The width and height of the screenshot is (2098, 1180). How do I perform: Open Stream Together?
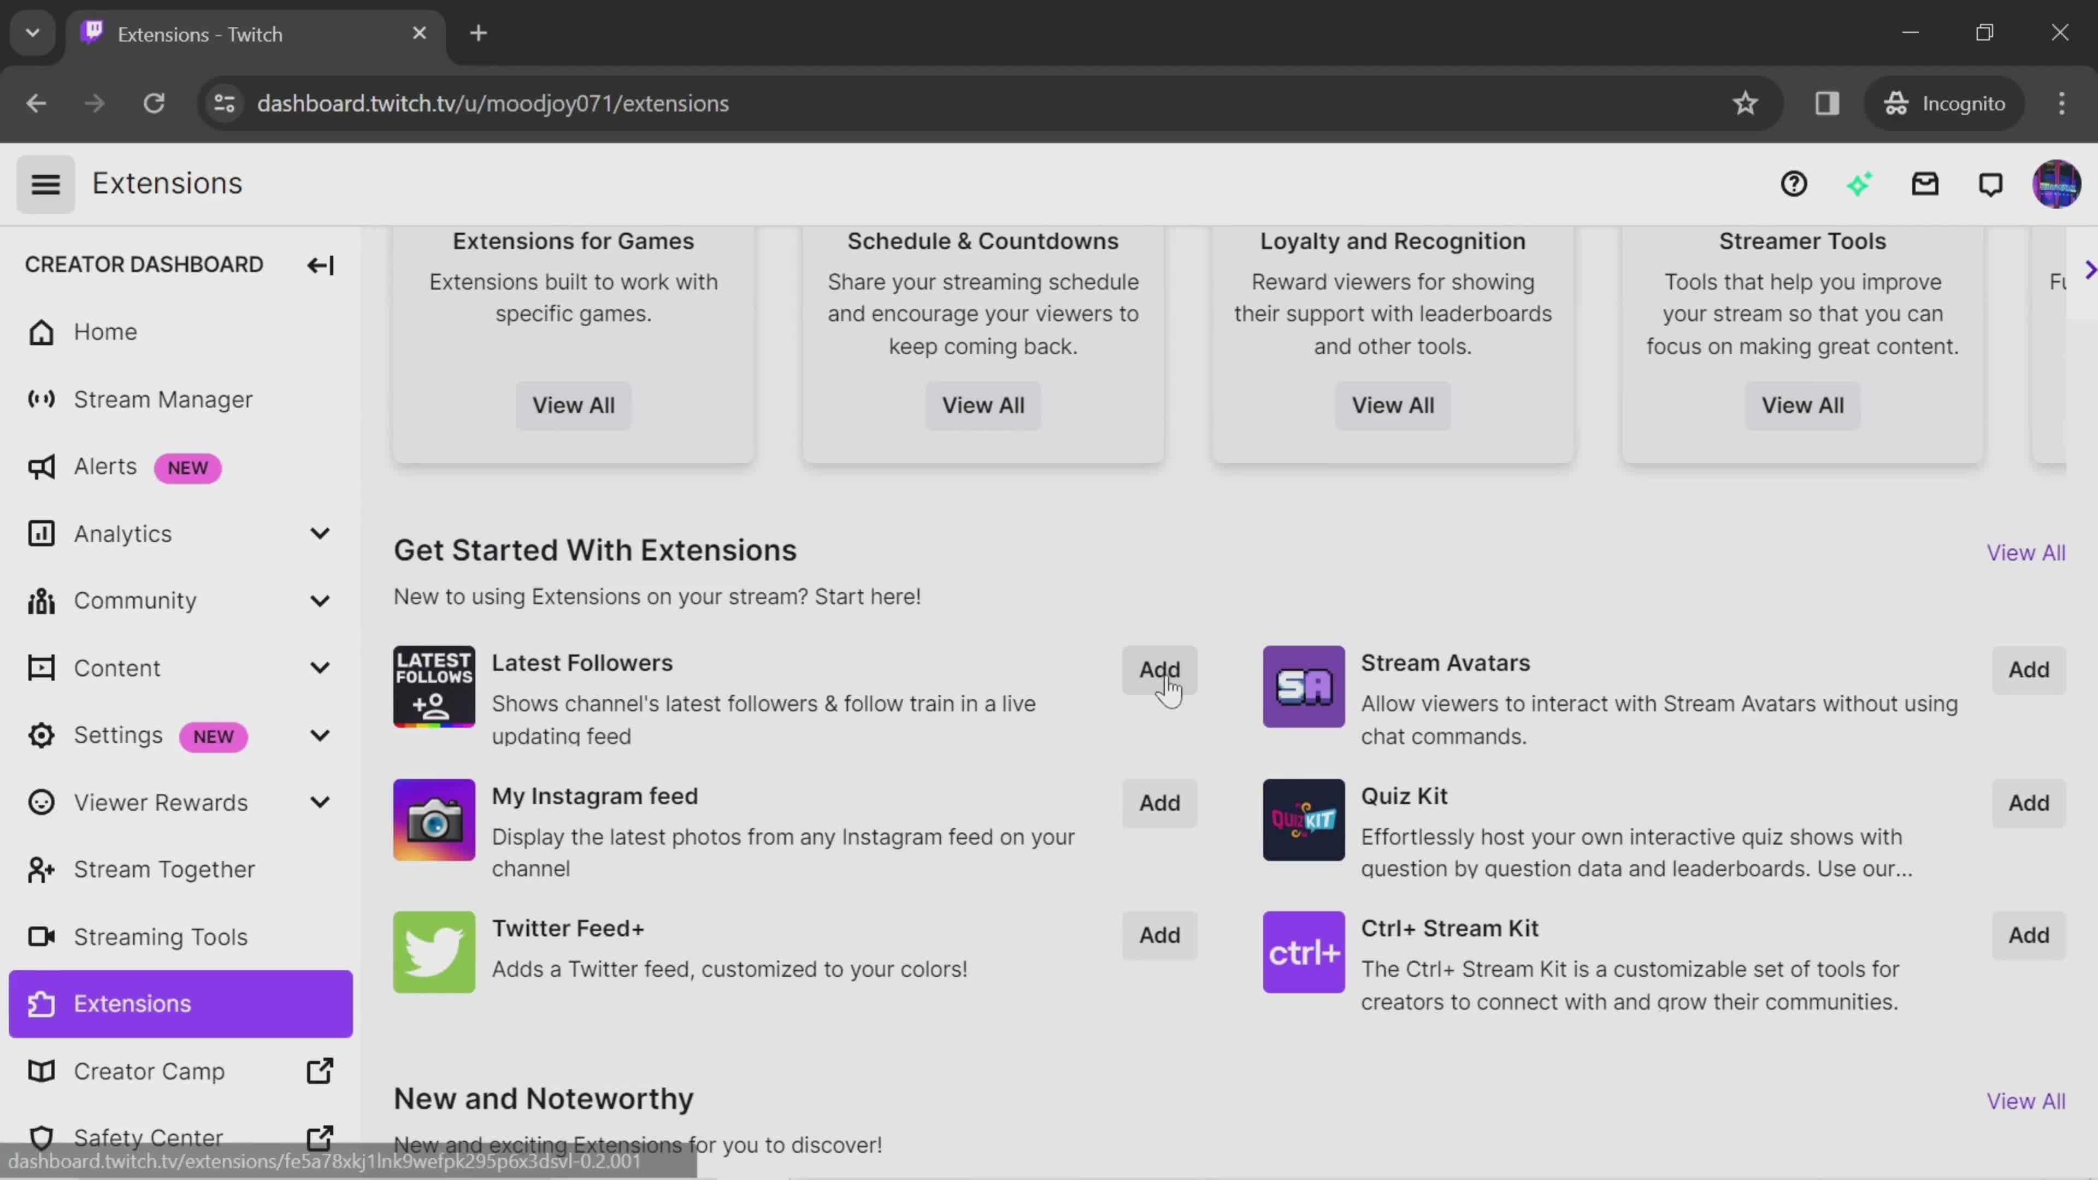tap(181, 870)
